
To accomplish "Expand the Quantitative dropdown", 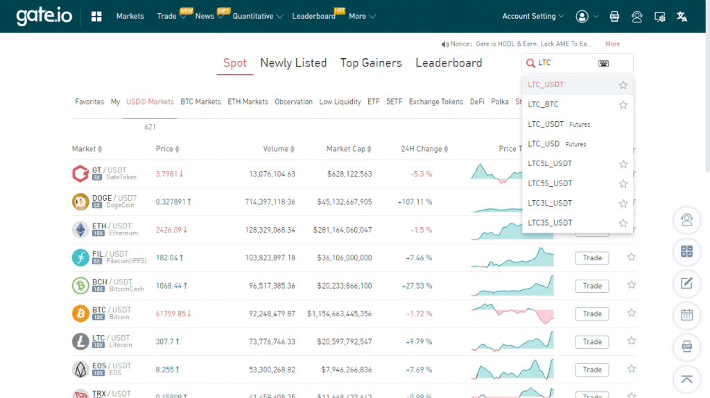I will pos(258,17).
